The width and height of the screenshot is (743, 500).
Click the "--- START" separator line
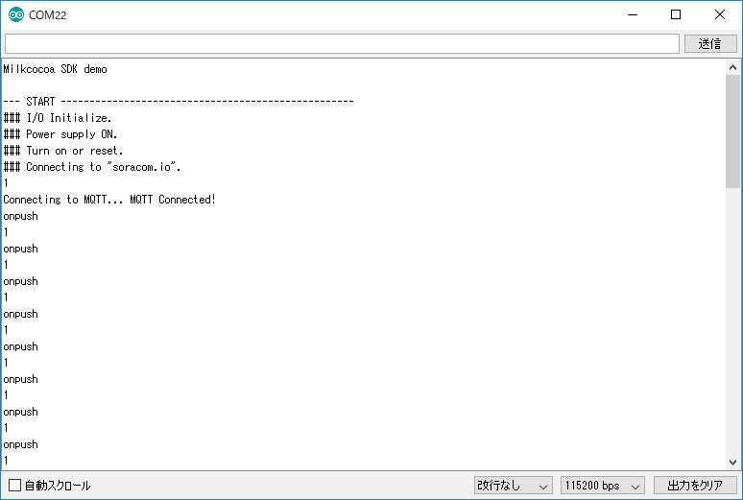coord(179,102)
